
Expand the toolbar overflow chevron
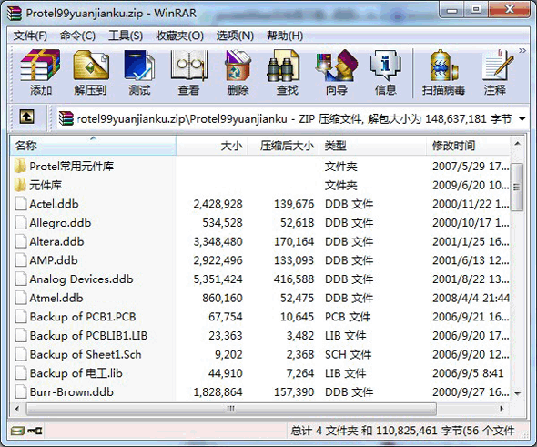[522, 51]
